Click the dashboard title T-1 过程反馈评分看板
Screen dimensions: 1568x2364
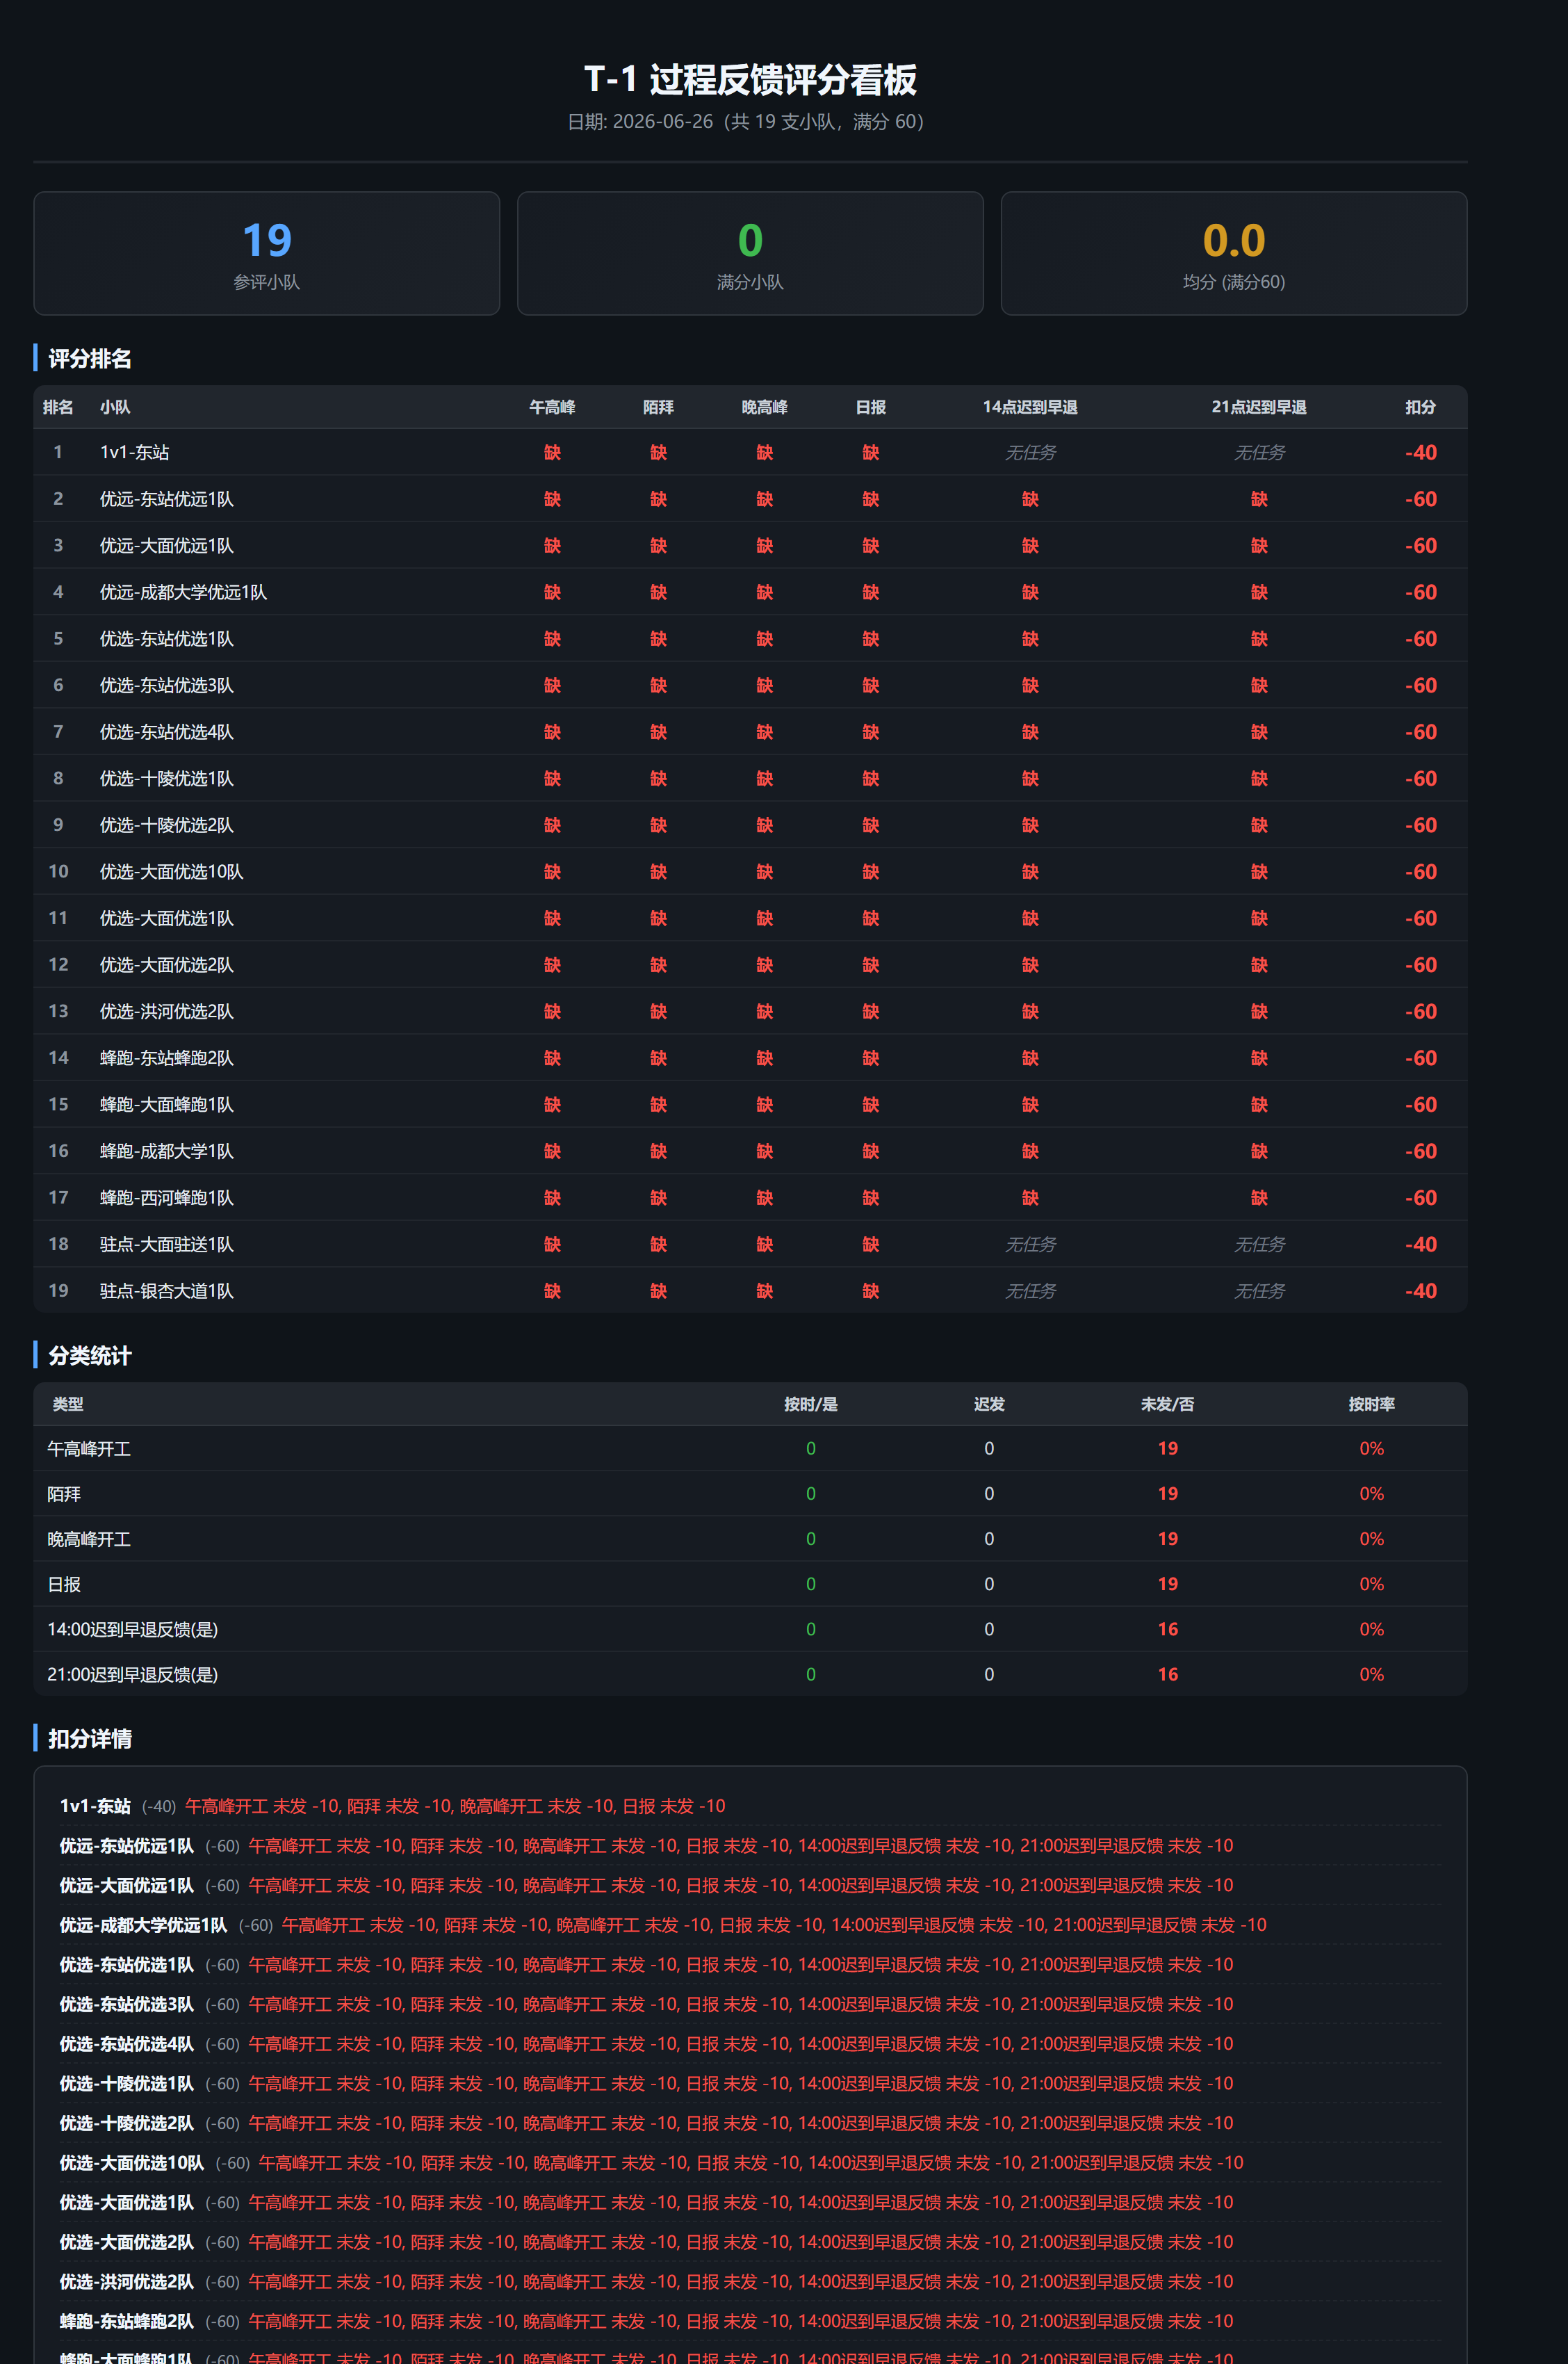coord(750,80)
